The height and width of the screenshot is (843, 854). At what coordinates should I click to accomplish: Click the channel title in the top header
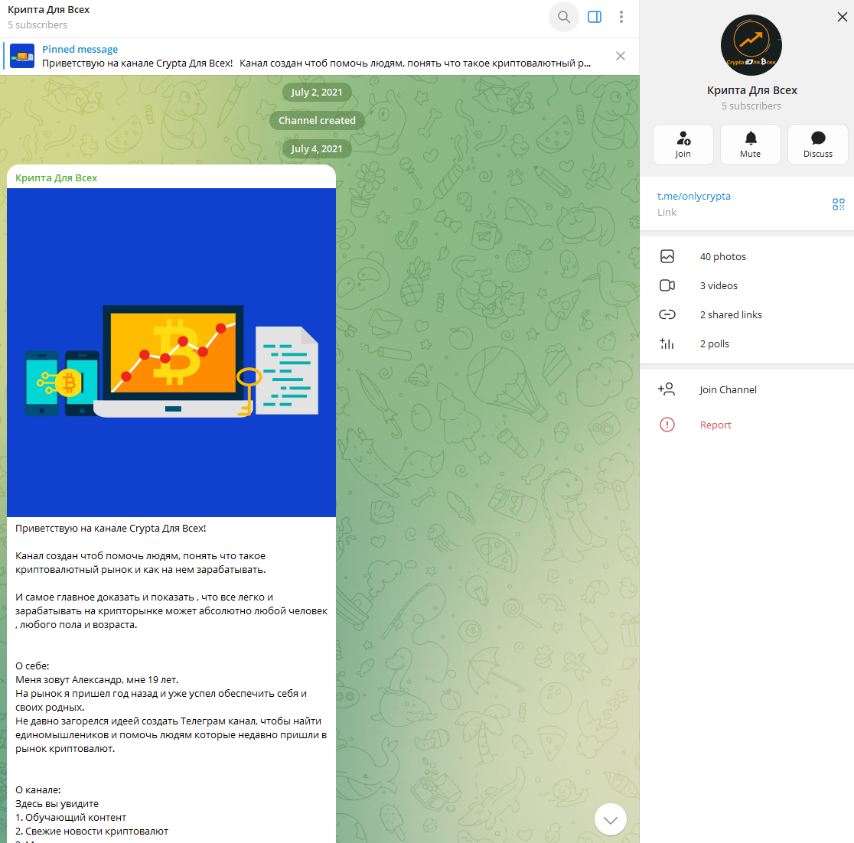48,10
